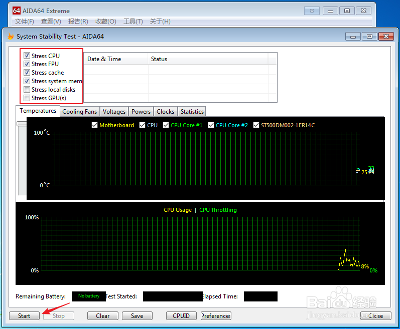Open the 报告(R) menu
The height and width of the screenshot is (329, 400).
78,22
